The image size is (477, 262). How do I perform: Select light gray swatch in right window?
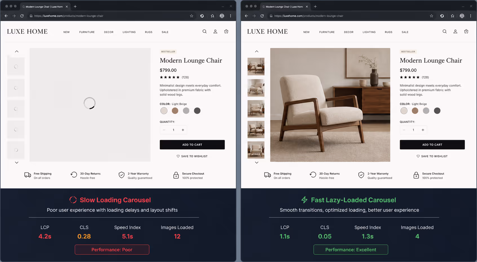coord(426,111)
